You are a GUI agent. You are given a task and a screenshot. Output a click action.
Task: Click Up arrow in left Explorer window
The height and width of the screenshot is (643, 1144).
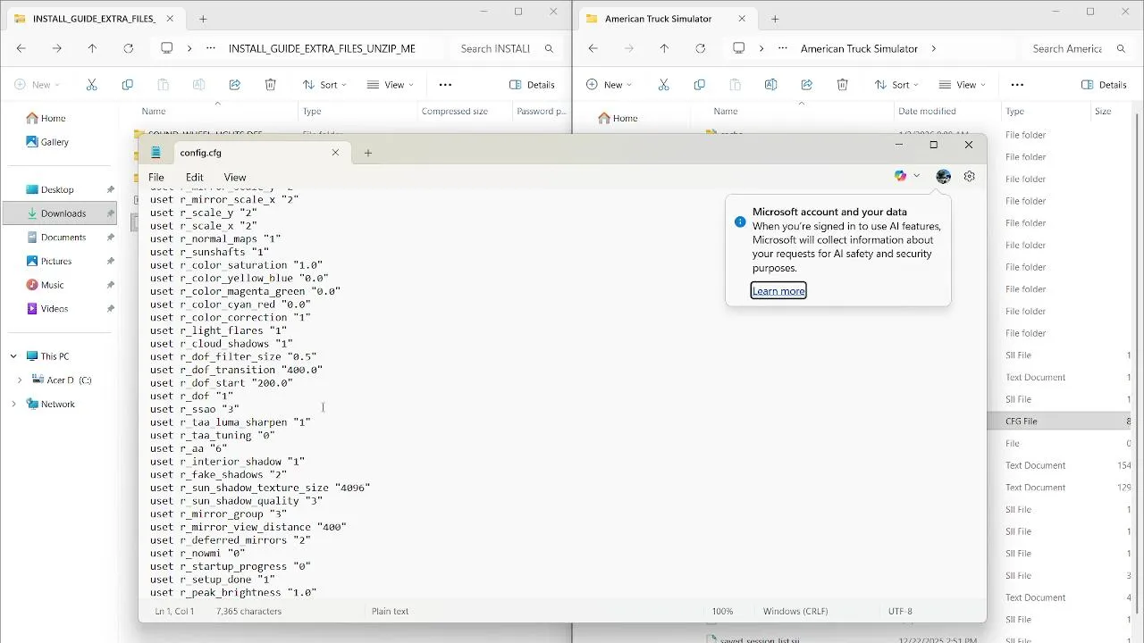pos(92,49)
